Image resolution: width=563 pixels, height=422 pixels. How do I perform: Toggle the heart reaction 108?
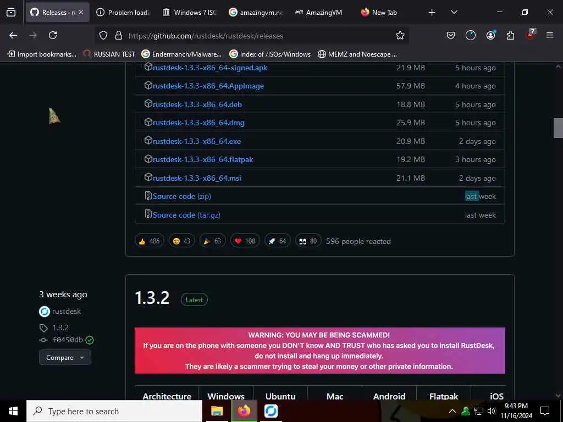tap(245, 241)
